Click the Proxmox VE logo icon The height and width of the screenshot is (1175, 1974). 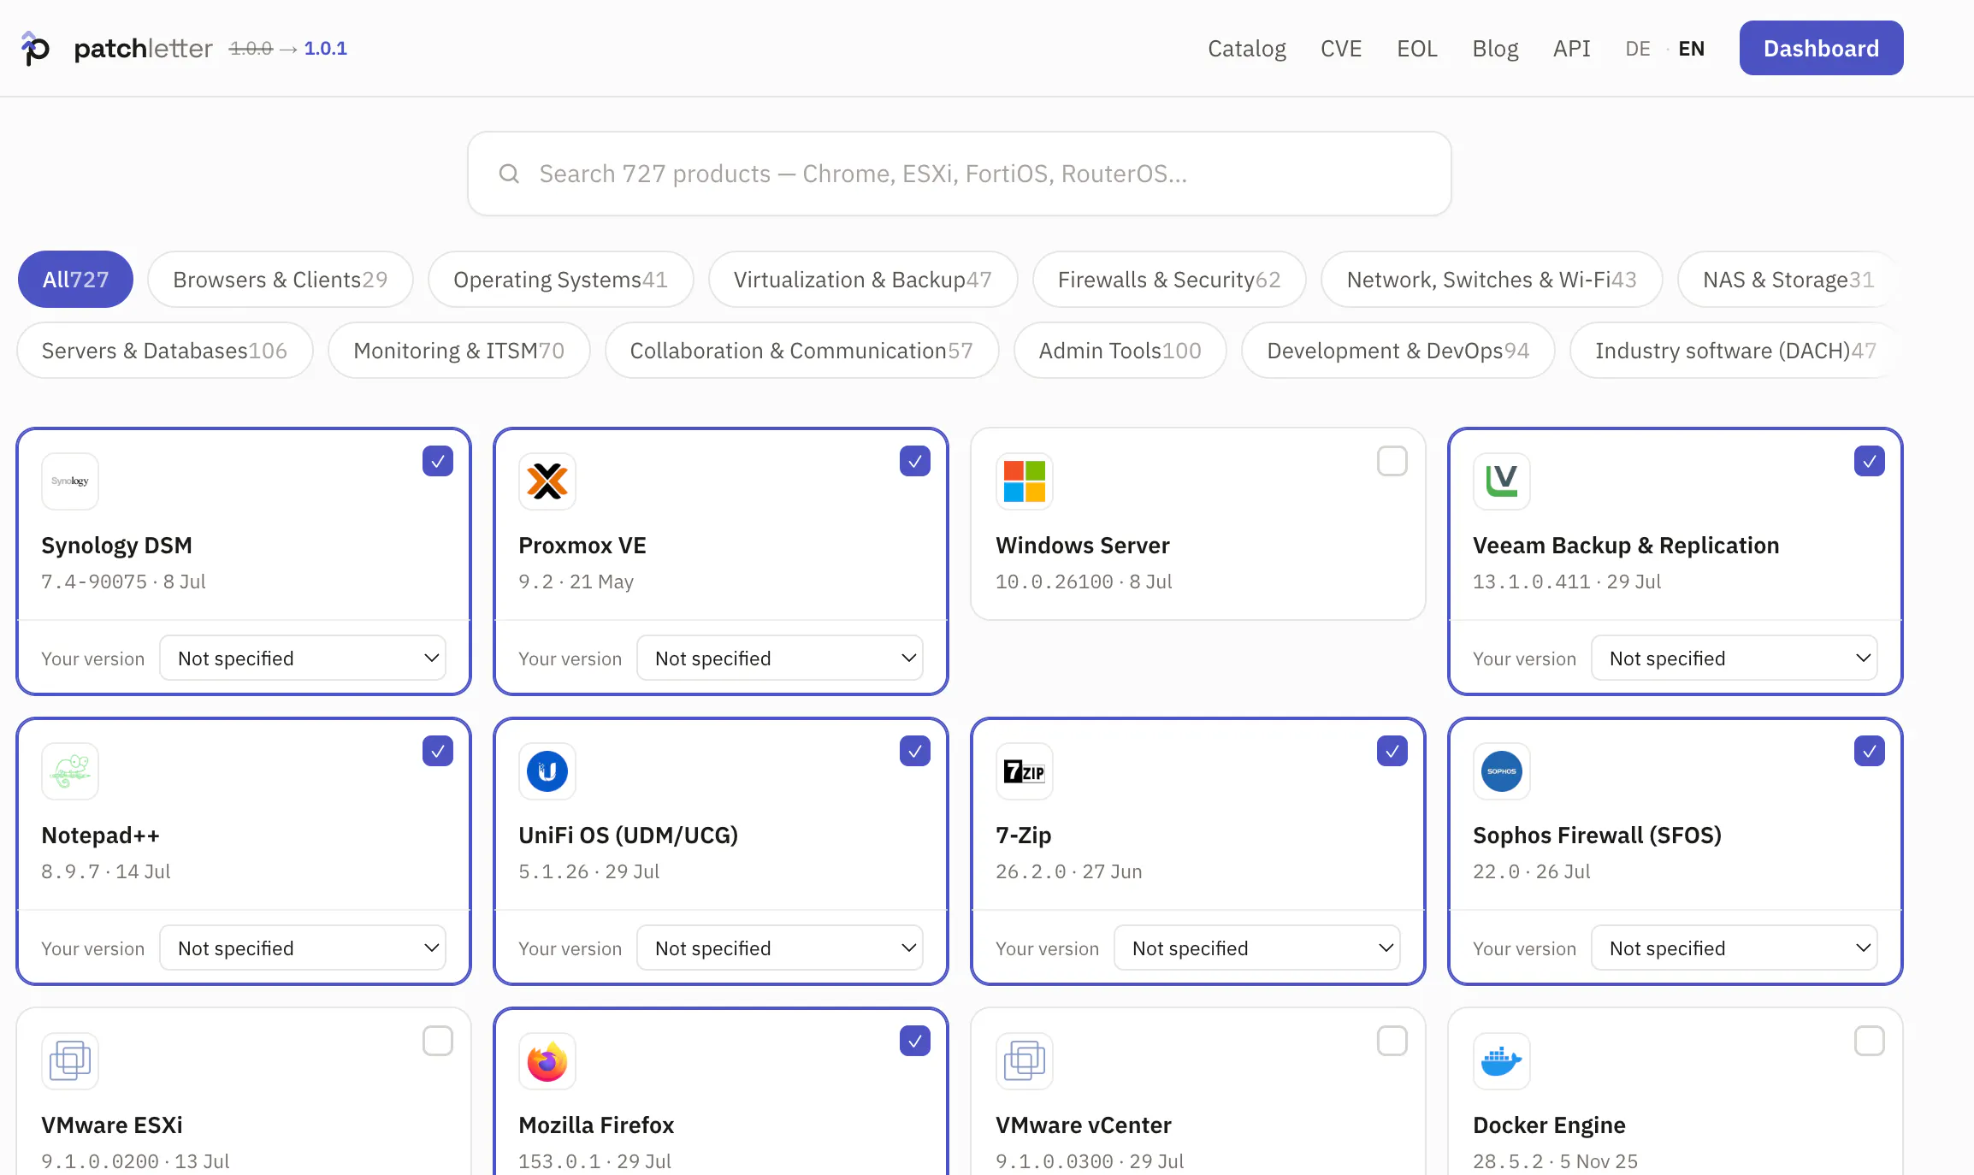click(547, 481)
